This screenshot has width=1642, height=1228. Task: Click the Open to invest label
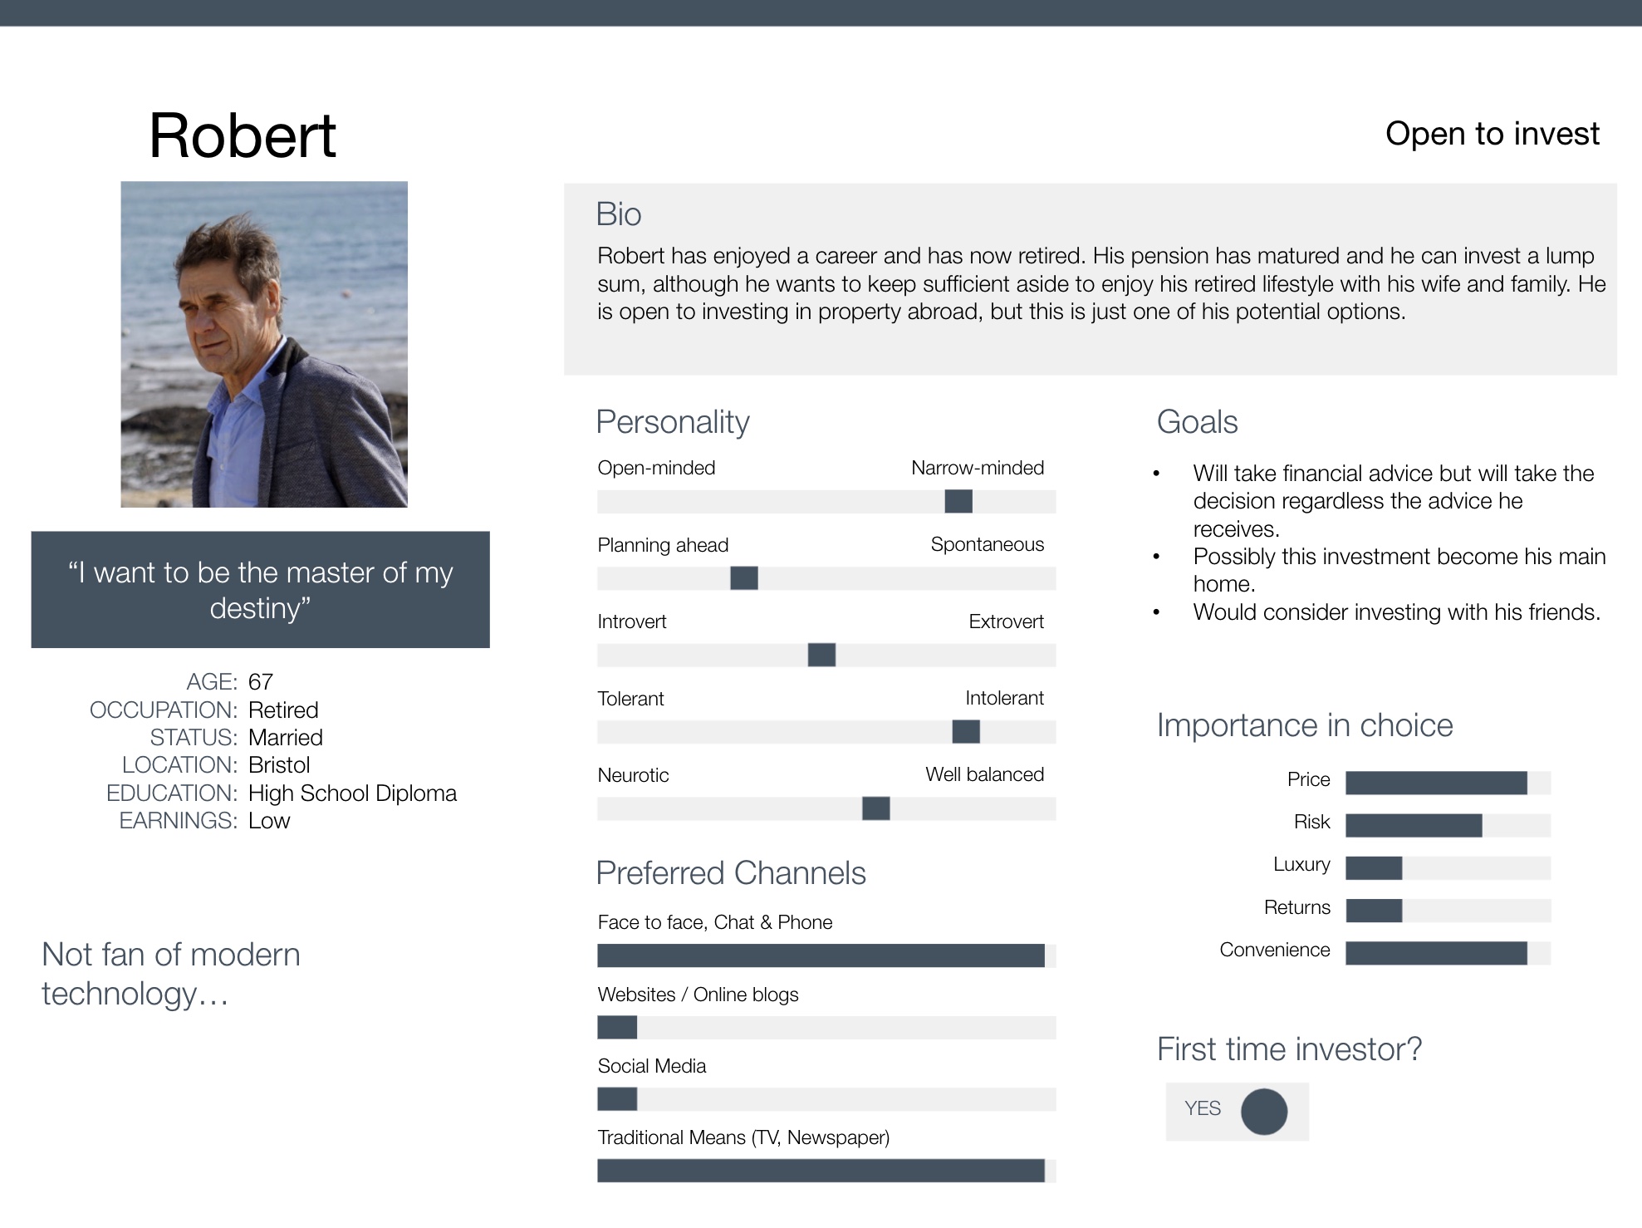[x=1492, y=134]
